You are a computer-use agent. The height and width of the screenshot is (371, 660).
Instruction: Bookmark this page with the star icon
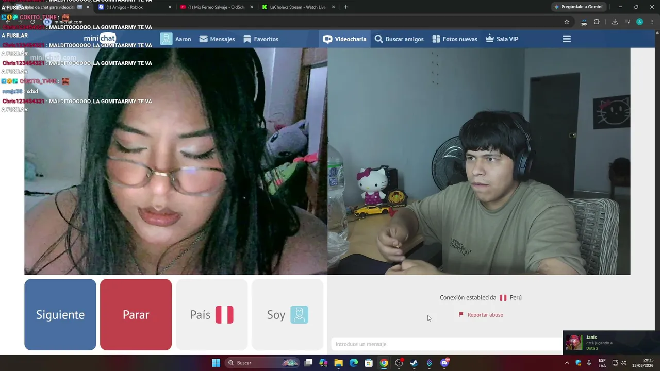point(567,22)
